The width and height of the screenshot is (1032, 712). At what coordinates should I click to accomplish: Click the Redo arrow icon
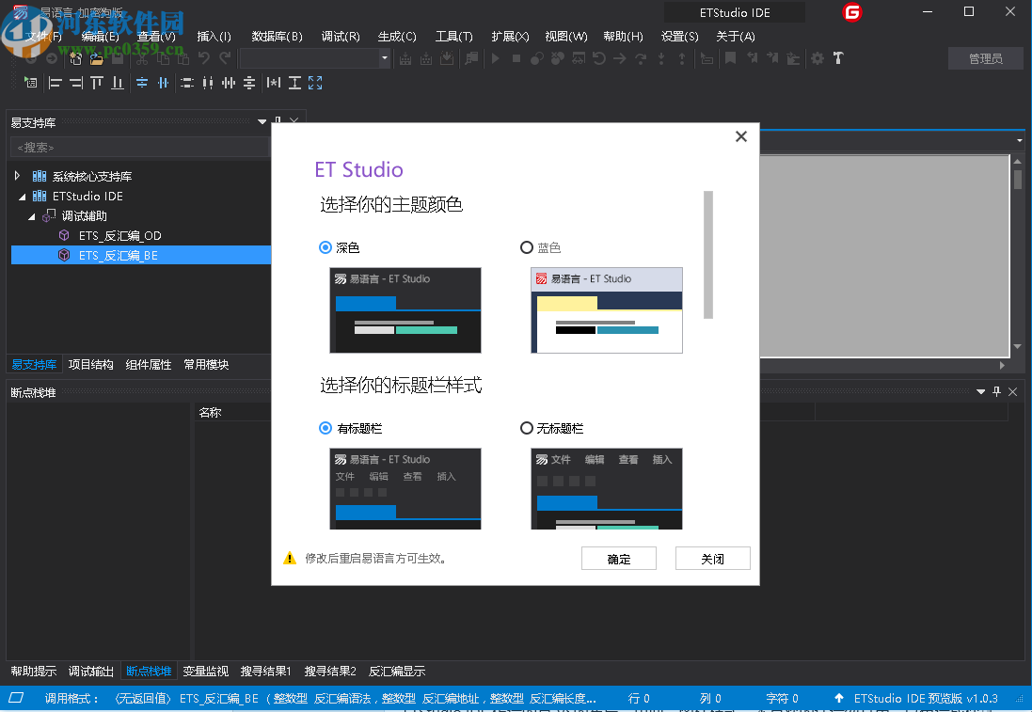224,58
